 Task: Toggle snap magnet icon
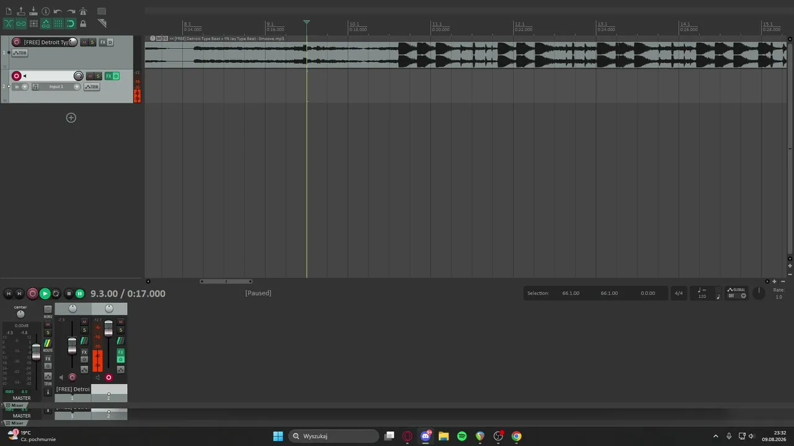[71, 24]
